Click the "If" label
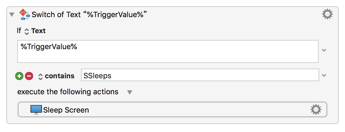The height and width of the screenshot is (132, 345). tap(19, 31)
